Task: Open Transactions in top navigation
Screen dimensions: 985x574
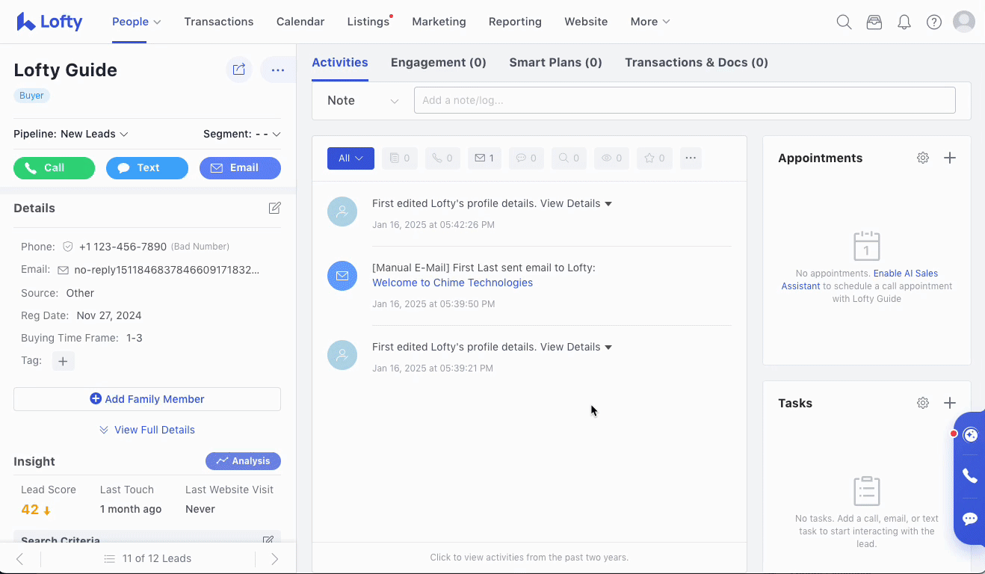Action: click(x=219, y=22)
